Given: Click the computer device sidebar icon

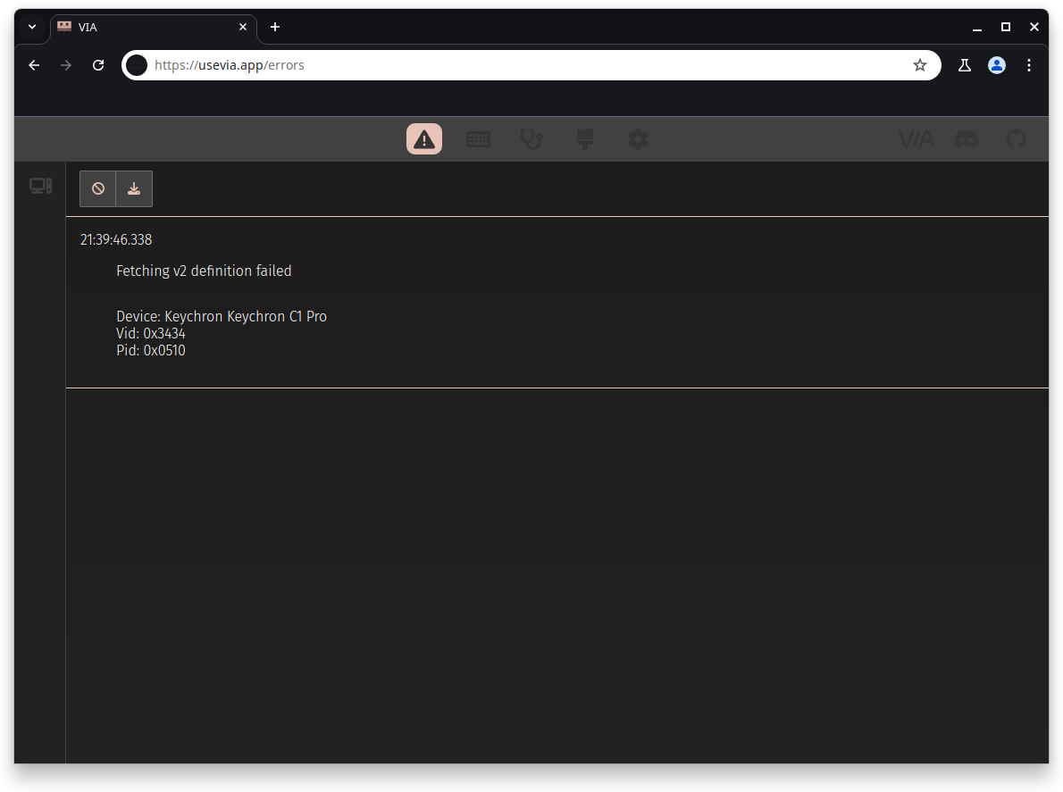Looking at the screenshot, I should pos(41,186).
